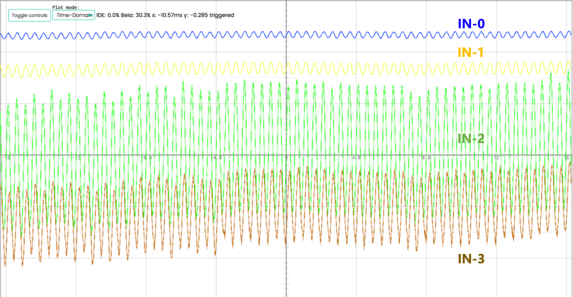Click the 4.0 tick on the time axis
The width and height of the screenshot is (573, 297).
tap(357, 158)
